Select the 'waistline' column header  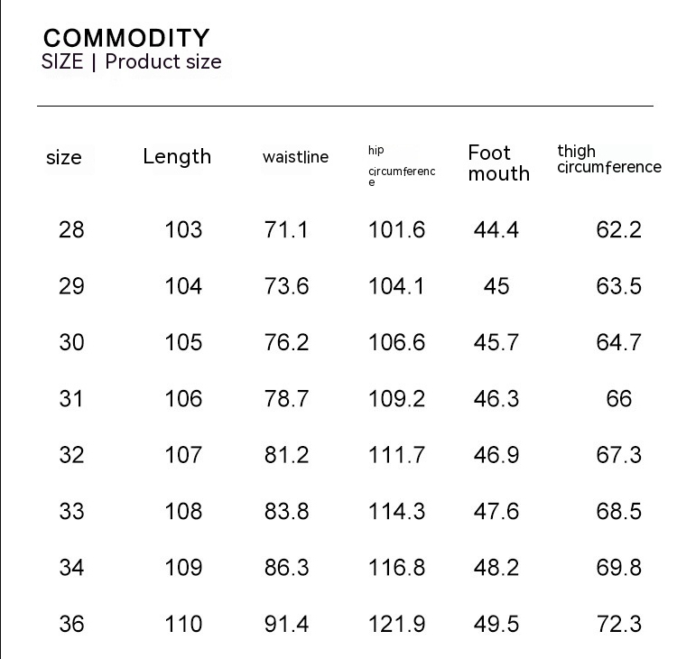coord(295,157)
